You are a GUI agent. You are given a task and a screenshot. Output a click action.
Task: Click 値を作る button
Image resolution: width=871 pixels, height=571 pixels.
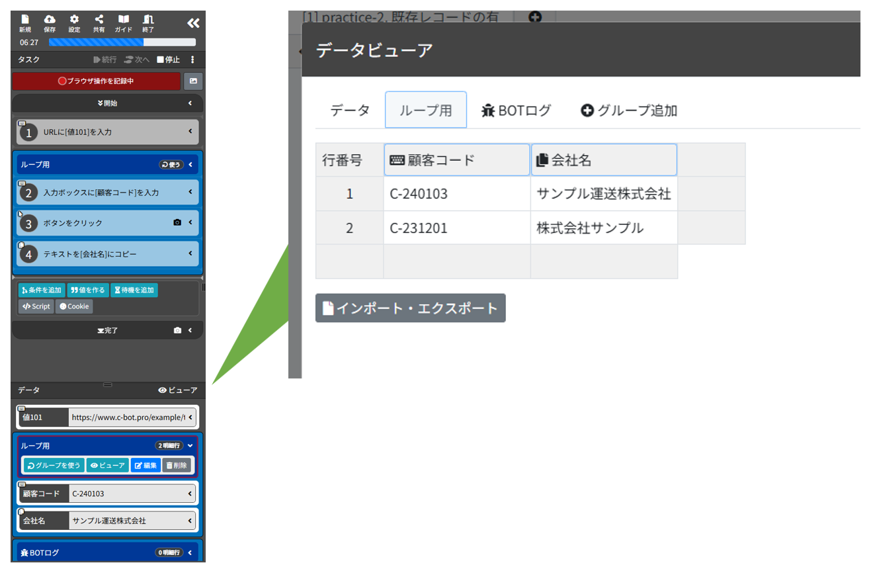88,290
